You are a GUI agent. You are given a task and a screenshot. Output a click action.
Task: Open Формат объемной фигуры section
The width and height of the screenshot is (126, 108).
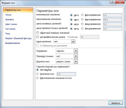pyautogui.click(x=18, y=38)
